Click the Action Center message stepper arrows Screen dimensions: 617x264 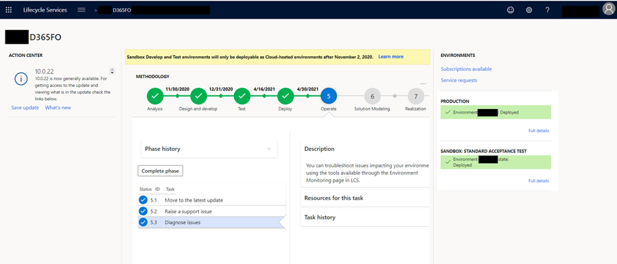pyautogui.click(x=112, y=71)
